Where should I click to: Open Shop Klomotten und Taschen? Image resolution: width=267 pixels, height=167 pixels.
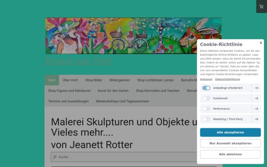click(158, 91)
